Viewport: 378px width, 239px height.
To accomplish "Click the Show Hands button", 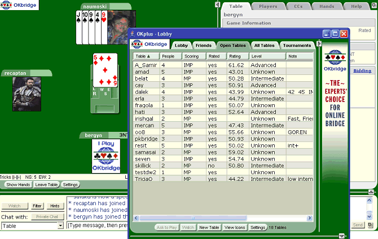I will coord(18,185).
